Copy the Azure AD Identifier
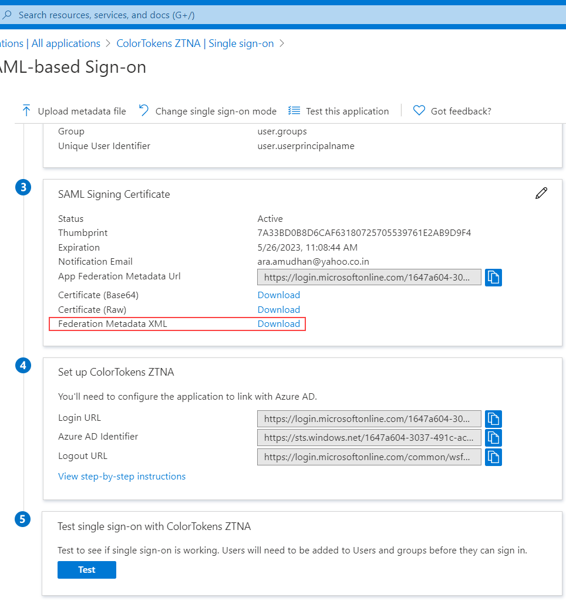 pos(493,438)
